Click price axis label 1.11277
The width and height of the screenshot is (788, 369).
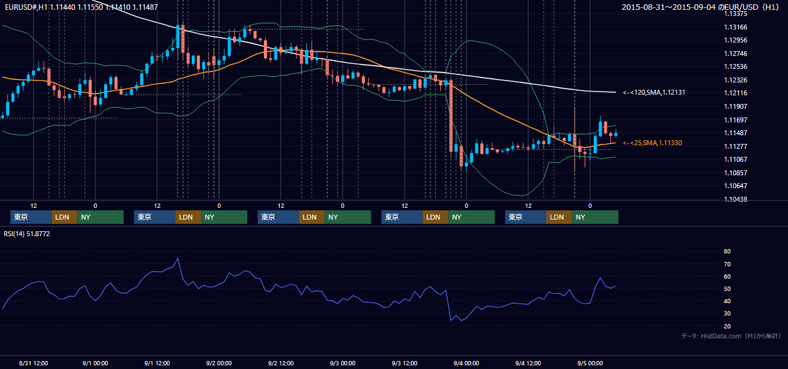point(736,146)
